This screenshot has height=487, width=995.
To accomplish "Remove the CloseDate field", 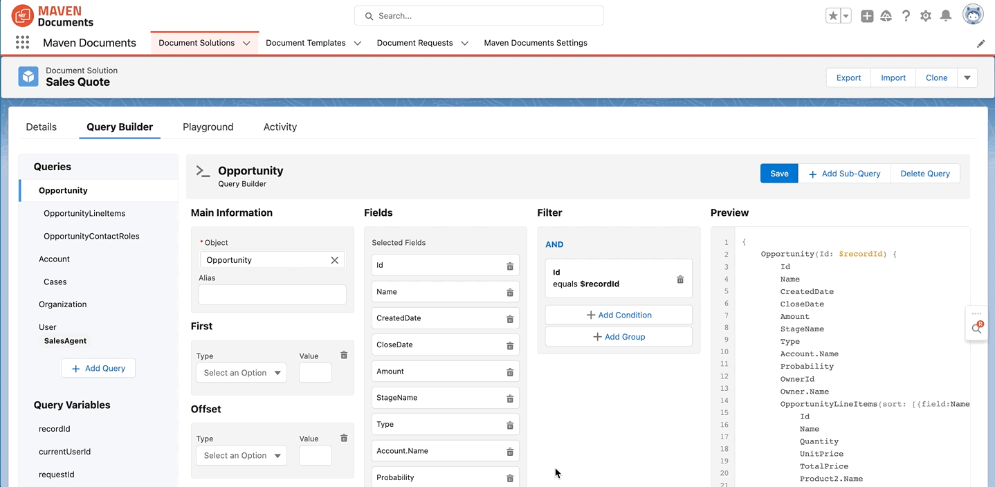I will (510, 345).
